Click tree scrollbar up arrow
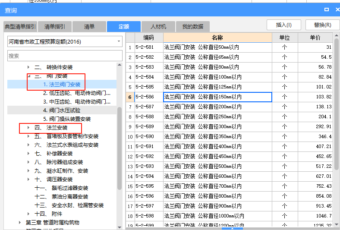Viewport: 340px width, 230px height. pyautogui.click(x=120, y=65)
